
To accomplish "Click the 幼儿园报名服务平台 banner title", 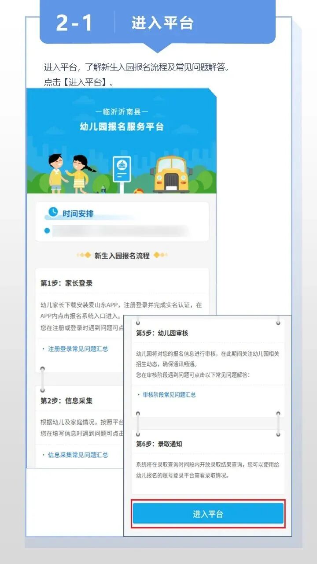I will coord(122,127).
